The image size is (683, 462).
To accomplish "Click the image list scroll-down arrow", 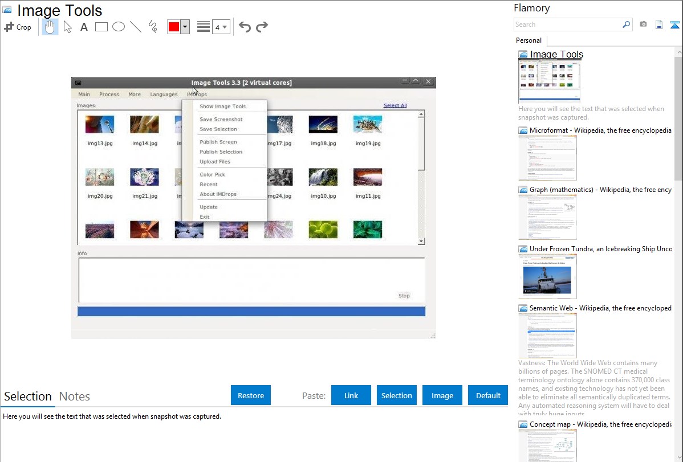I will click(x=421, y=241).
